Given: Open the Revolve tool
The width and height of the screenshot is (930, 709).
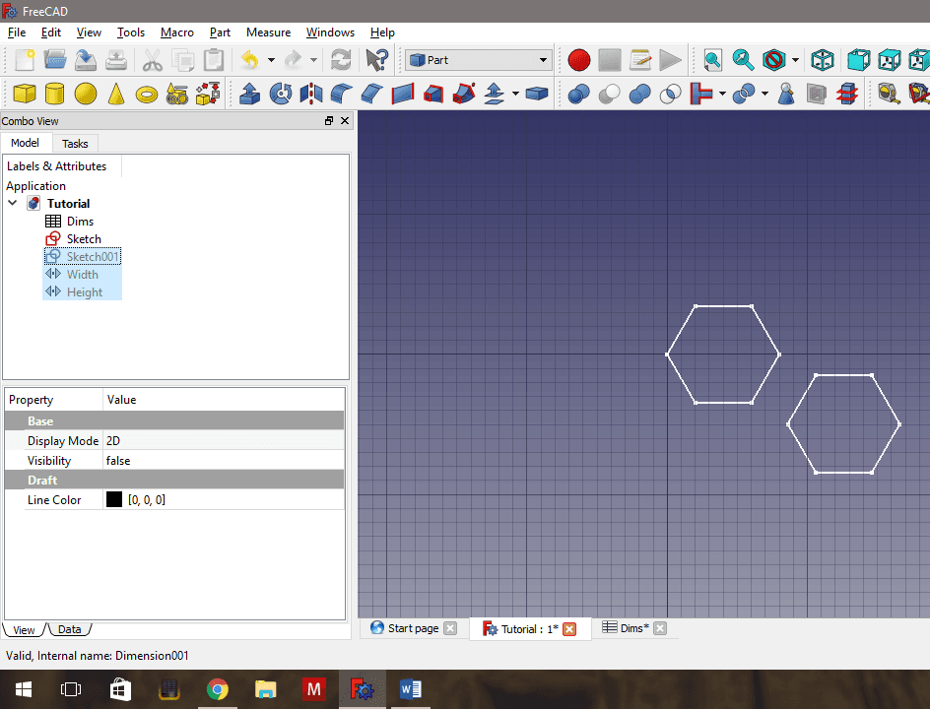Looking at the screenshot, I should point(281,94).
